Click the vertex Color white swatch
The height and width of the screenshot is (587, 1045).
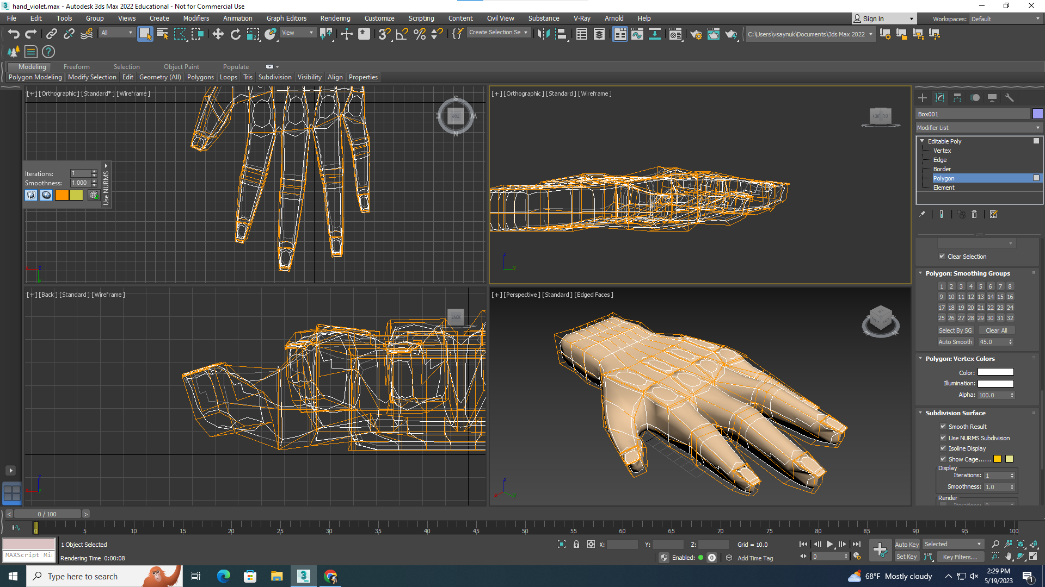point(995,372)
